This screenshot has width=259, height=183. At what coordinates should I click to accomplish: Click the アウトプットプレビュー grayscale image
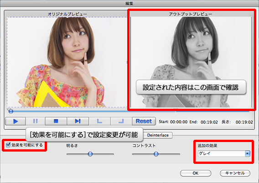pyautogui.click(x=191, y=62)
